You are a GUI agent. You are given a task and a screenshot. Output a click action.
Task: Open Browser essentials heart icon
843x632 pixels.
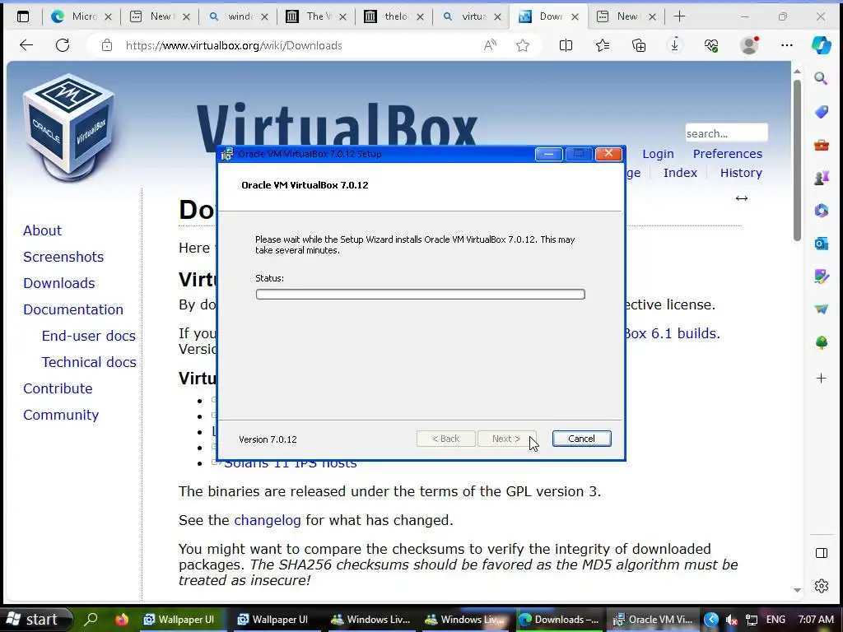tap(711, 45)
